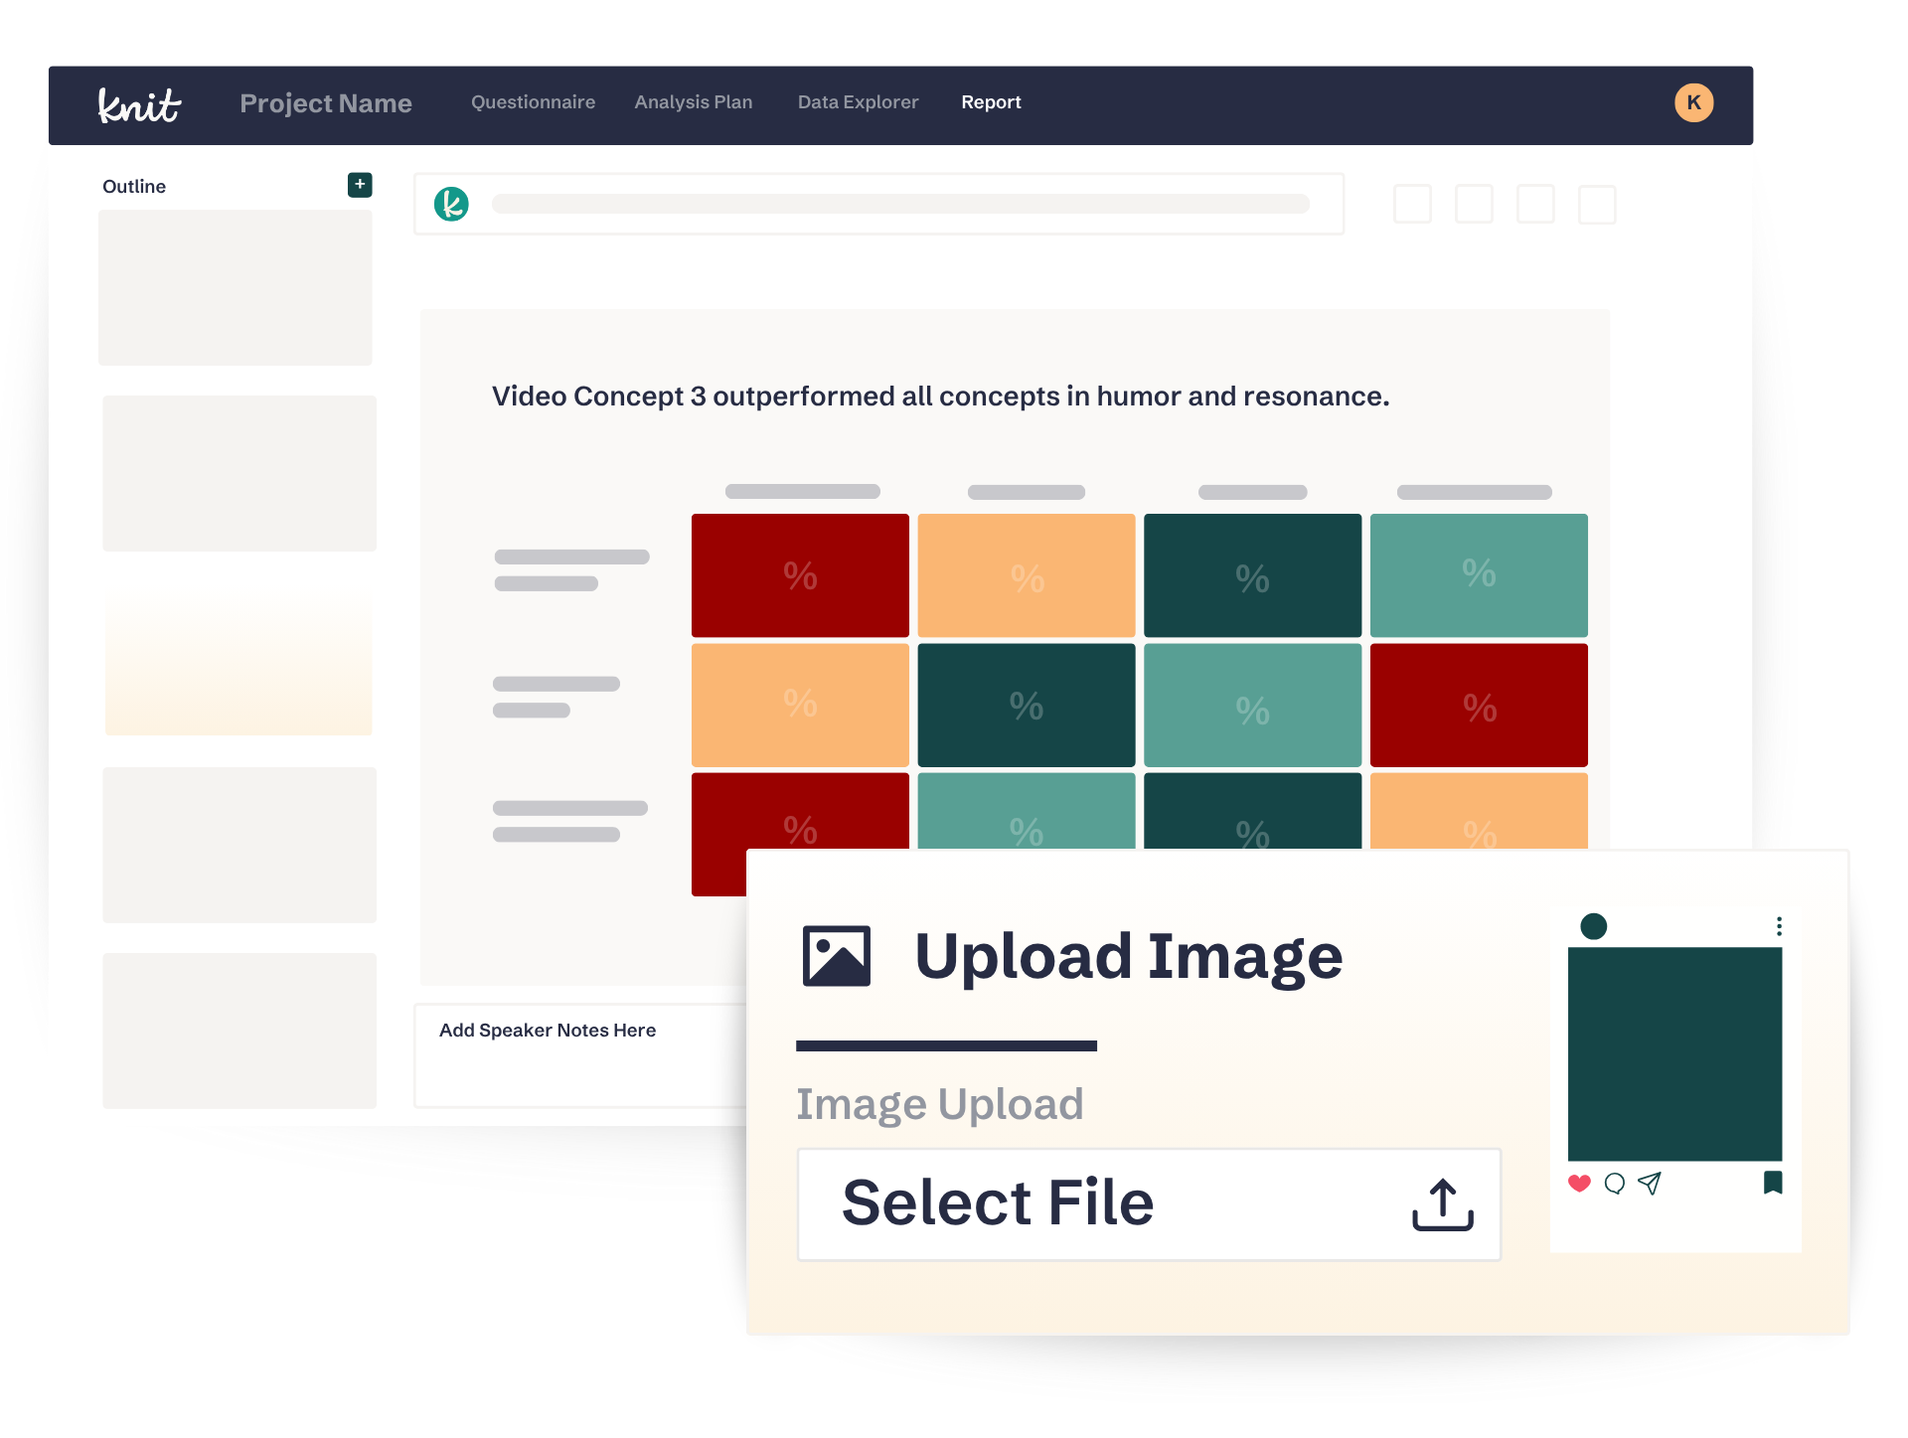Click the paper plane share icon
Viewport: 1908px width, 1438px height.
pos(1650,1183)
